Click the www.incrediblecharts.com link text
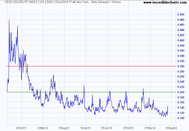The image size is (189, 131). pos(165,2)
